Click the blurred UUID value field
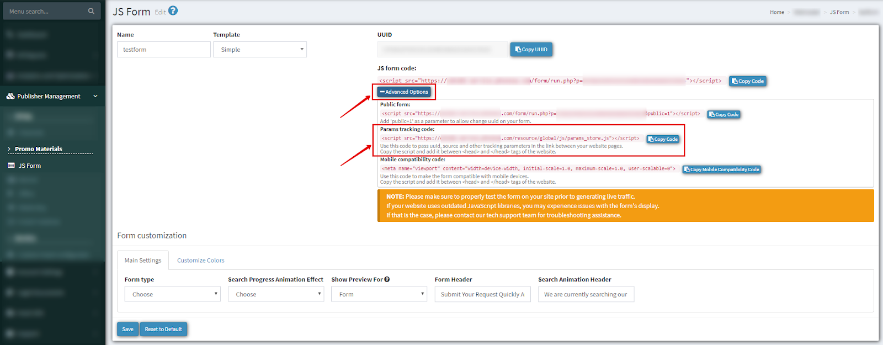Viewport: 883px width, 345px height. [x=443, y=50]
